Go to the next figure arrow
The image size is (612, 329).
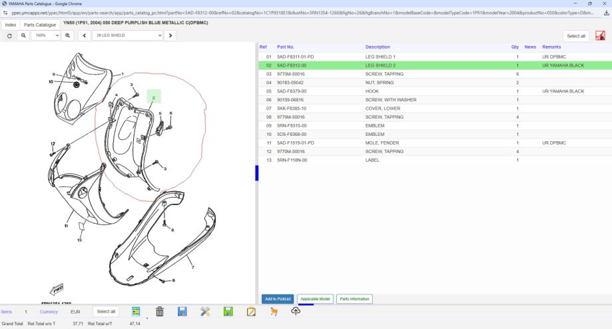170,35
